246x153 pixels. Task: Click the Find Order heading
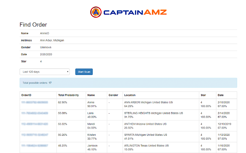tap(33, 24)
